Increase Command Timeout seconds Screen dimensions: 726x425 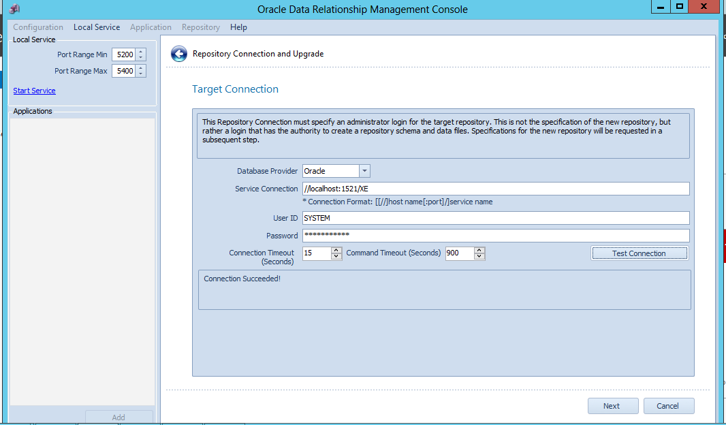479,251
